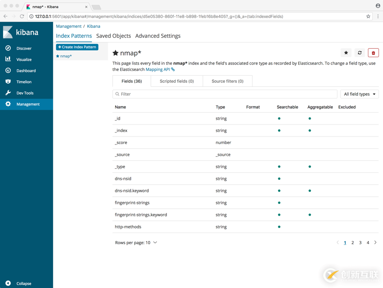383x288 pixels.
Task: Expand the Rows per page selector
Action: 136,243
